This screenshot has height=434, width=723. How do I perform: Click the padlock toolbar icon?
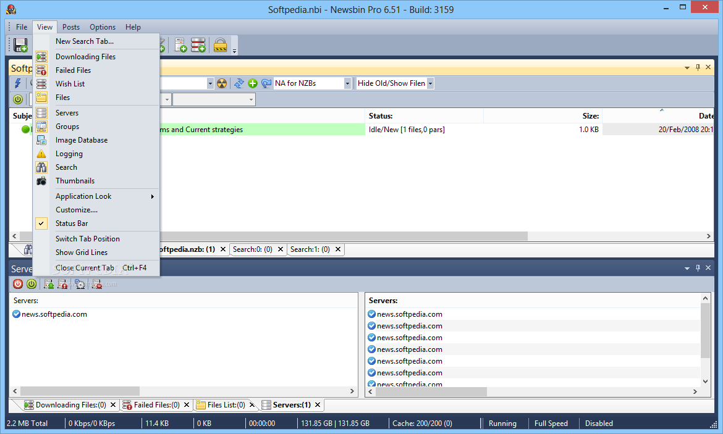[221, 45]
